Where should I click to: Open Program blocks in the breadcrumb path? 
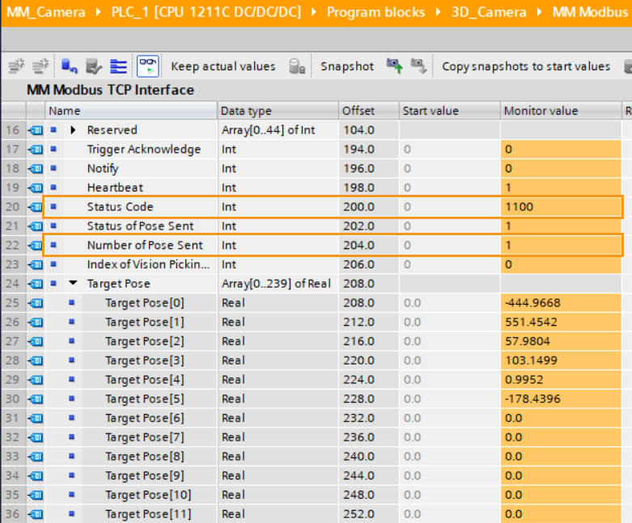pyautogui.click(x=375, y=12)
